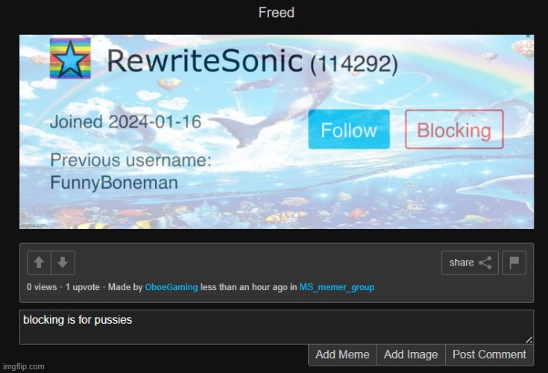
Task: Open the OboeGaming profile link
Action: click(171, 287)
